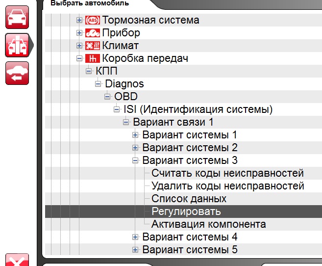Select ISI (Идентификация системы) row
The height and width of the screenshot is (266, 322).
click(198, 109)
